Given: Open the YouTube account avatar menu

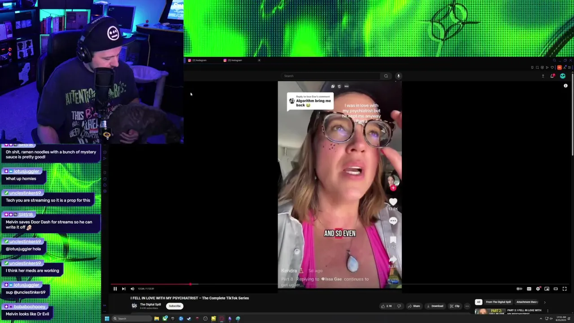Looking at the screenshot, I should click(563, 76).
